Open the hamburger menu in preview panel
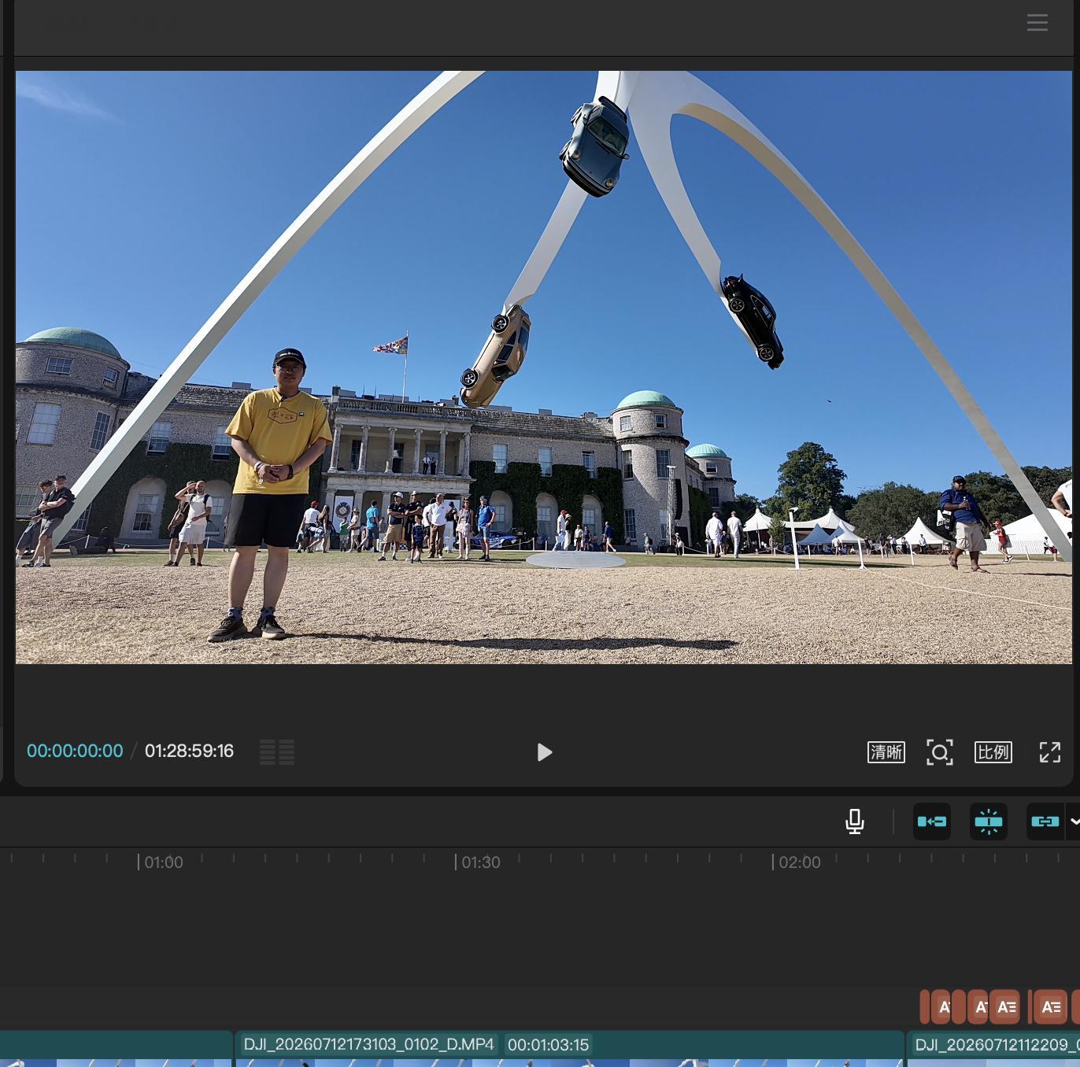 pos(1037,23)
